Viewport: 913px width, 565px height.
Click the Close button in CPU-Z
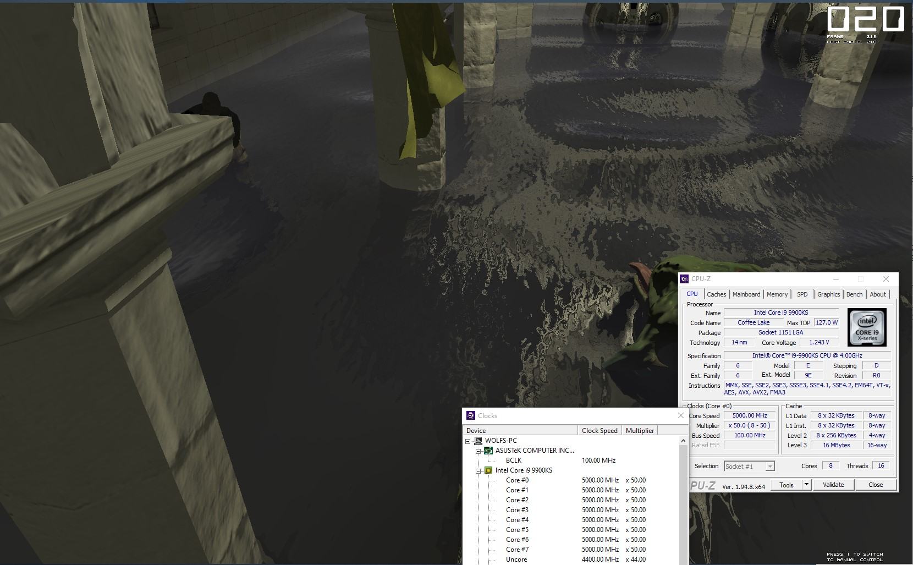pyautogui.click(x=876, y=485)
